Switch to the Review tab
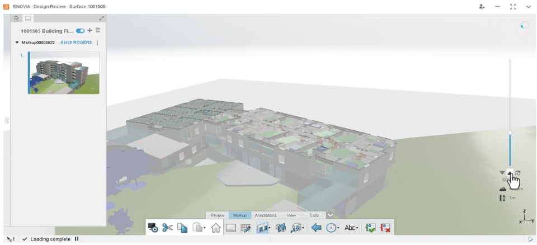The image size is (537, 245). click(217, 215)
